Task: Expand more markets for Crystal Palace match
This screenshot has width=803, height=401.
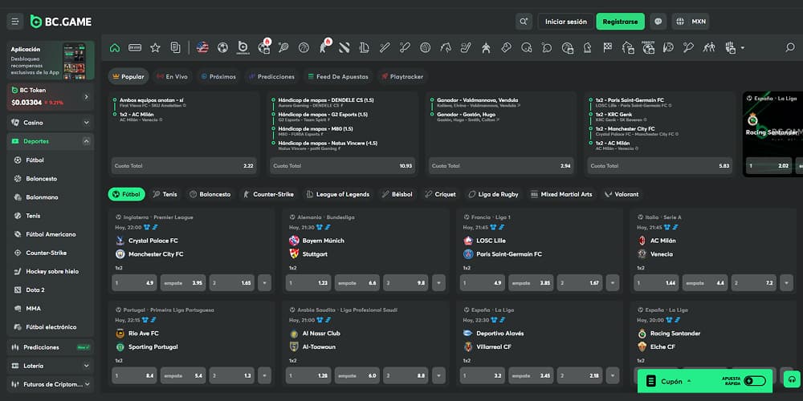Action: tap(265, 283)
